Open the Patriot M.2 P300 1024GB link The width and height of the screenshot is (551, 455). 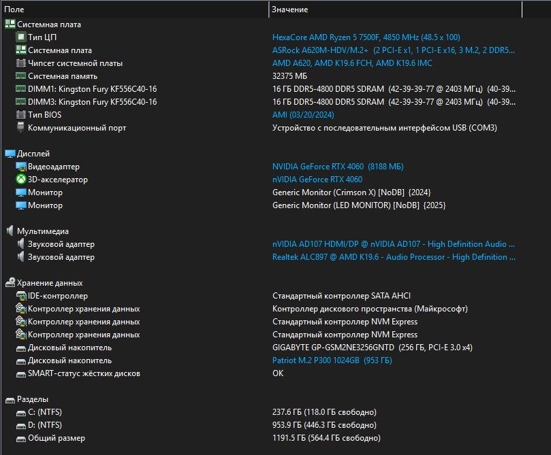(x=332, y=360)
